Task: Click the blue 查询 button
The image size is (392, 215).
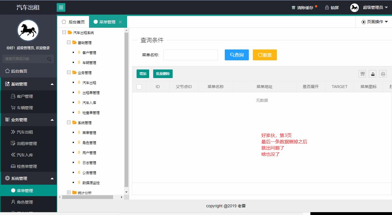Action: click(237, 55)
